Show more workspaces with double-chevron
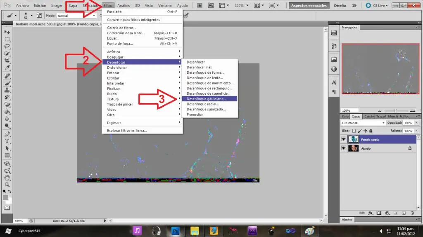 (x=354, y=5)
